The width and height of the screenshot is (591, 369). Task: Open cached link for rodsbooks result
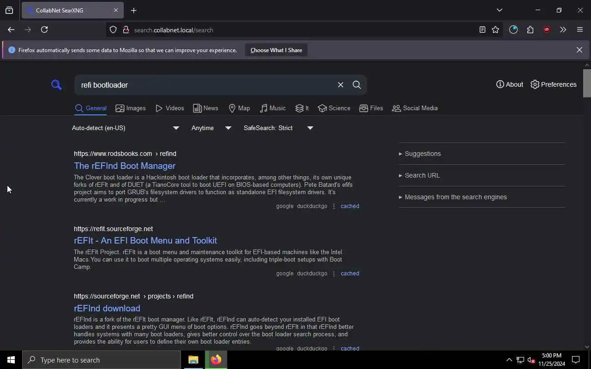[x=350, y=206]
